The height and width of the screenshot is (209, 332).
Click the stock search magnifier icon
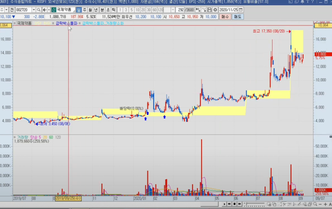(x=39, y=10)
